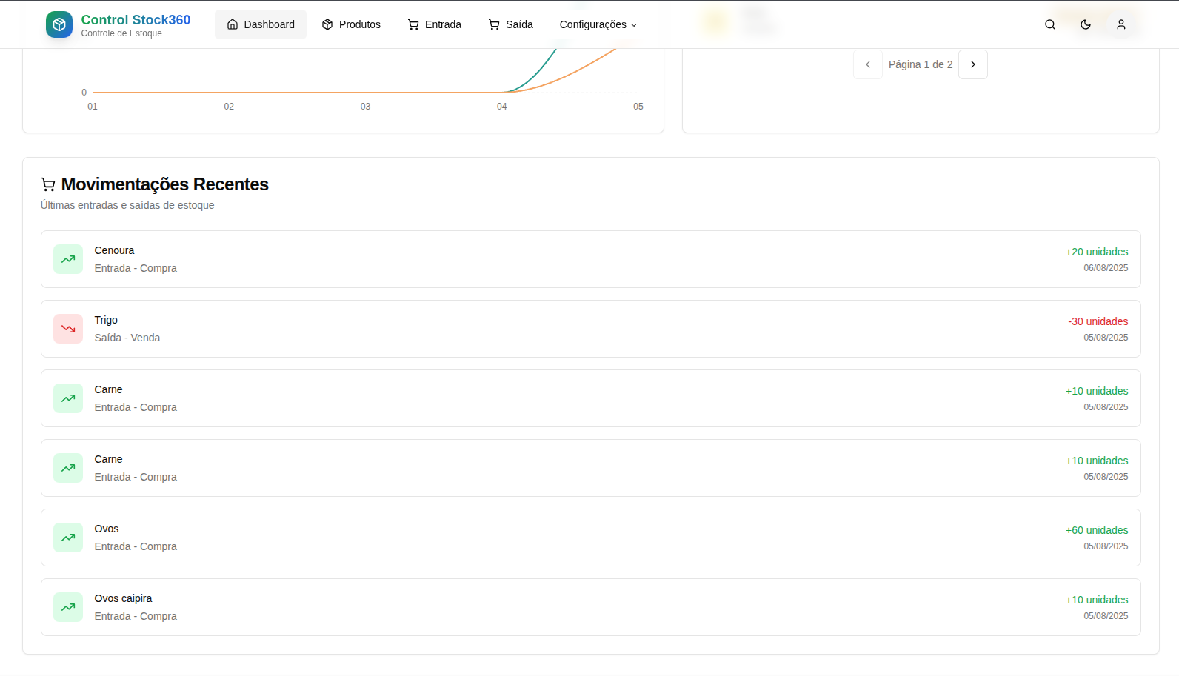Go to previous page of the list
The height and width of the screenshot is (676, 1179).
[x=867, y=64]
